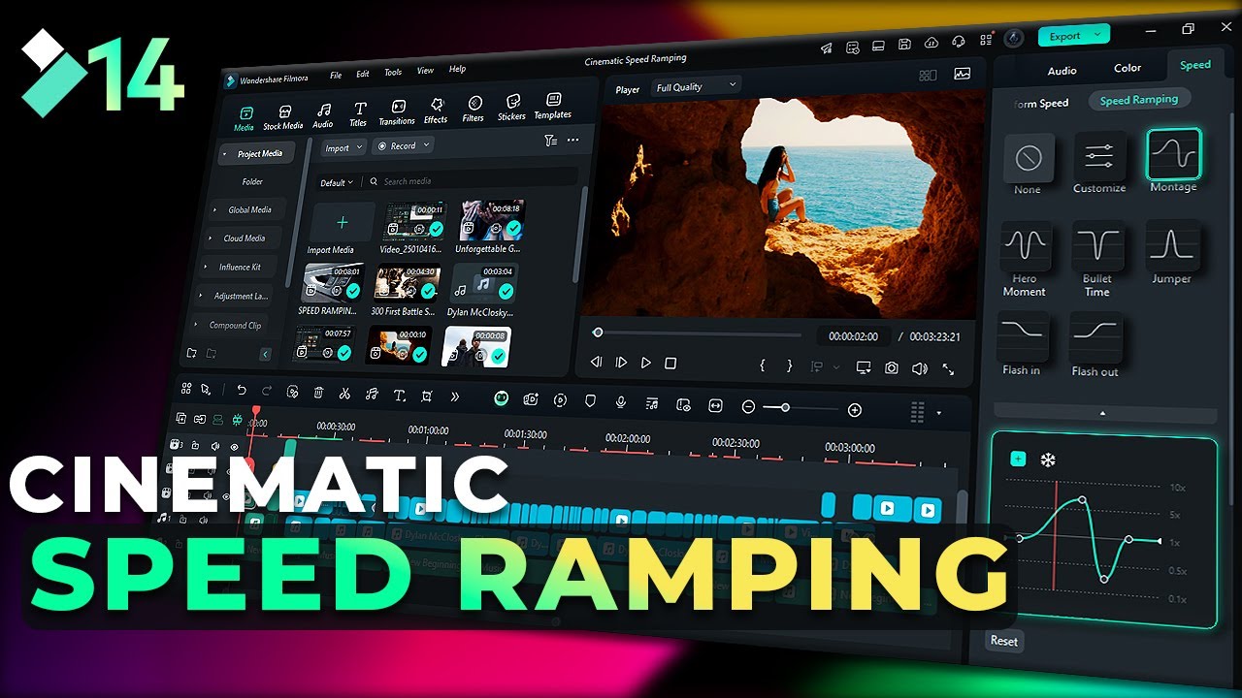Viewport: 1242px width, 698px height.
Task: Open the File menu
Action: point(336,75)
